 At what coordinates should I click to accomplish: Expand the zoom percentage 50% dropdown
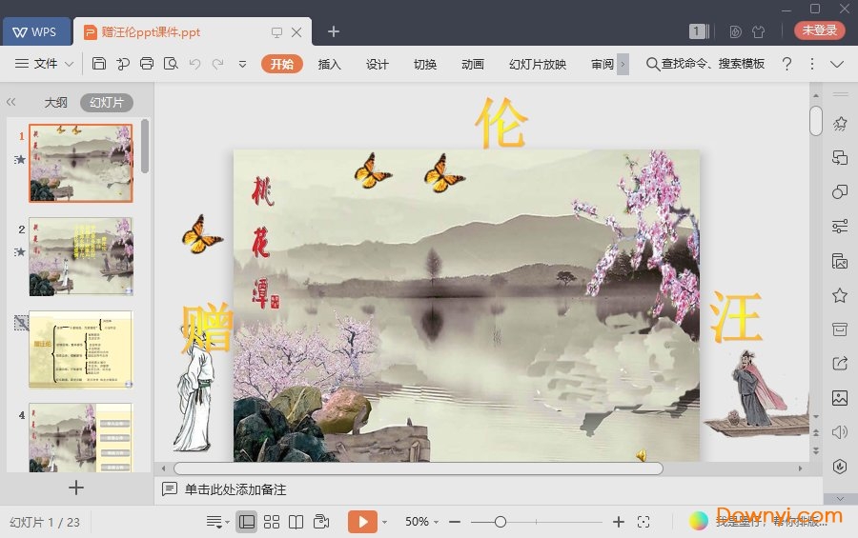click(x=436, y=522)
